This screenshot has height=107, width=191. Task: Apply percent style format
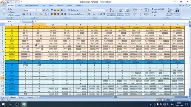tap(94, 14)
